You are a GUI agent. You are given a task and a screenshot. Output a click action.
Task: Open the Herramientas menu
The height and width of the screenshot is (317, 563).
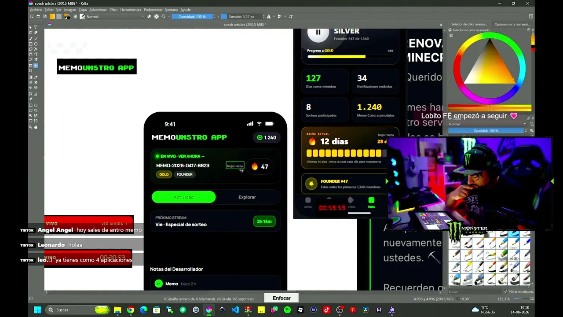pyautogui.click(x=131, y=10)
